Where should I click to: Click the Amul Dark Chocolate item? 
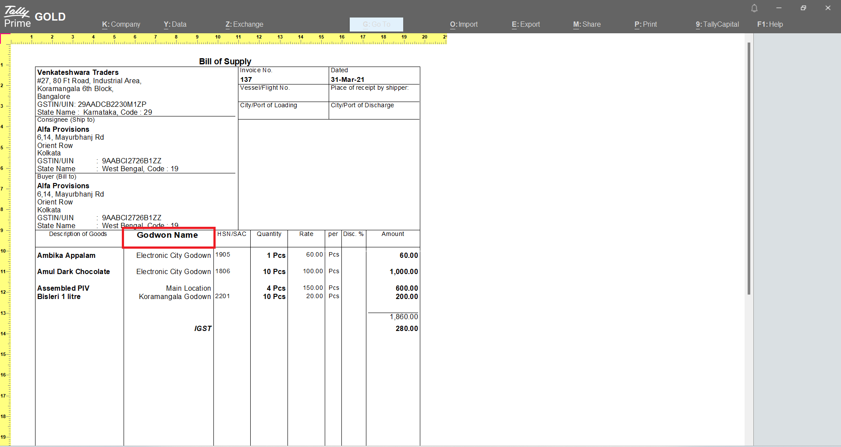(x=74, y=272)
